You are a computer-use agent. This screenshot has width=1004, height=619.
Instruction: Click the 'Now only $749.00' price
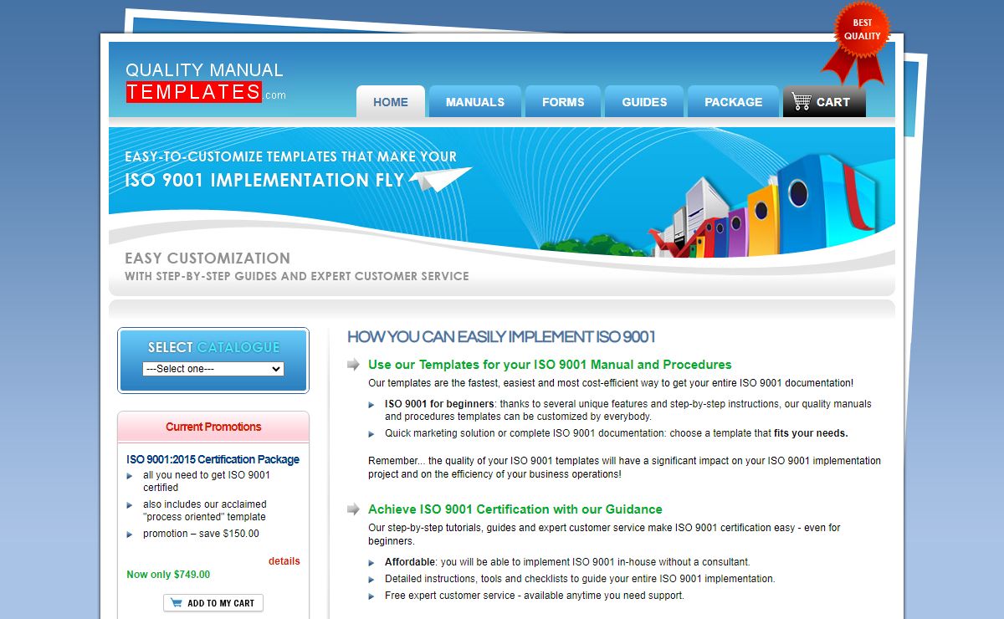point(168,575)
